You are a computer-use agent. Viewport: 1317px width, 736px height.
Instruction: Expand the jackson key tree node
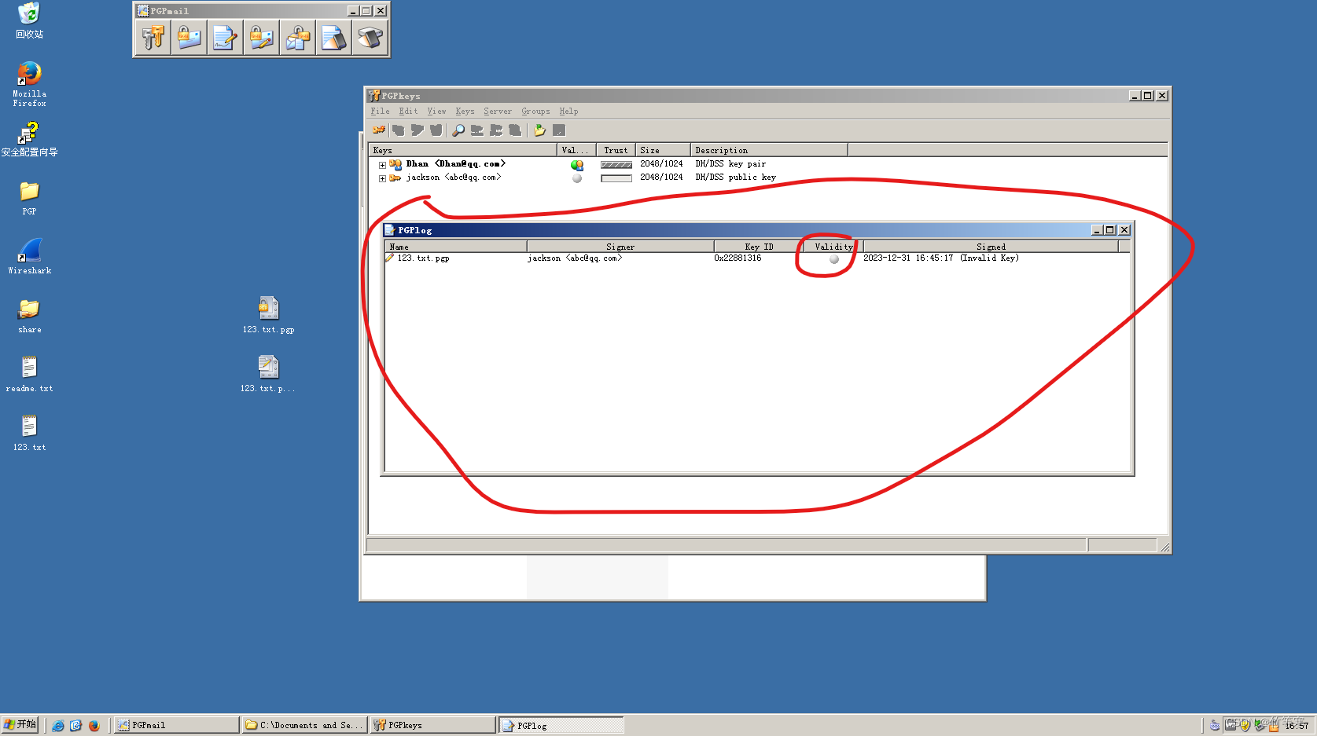(x=382, y=178)
